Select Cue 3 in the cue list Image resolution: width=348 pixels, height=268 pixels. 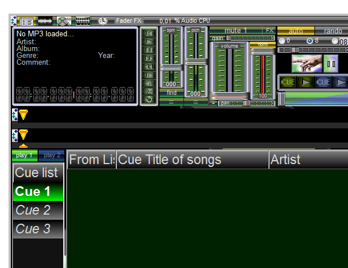click(x=38, y=229)
